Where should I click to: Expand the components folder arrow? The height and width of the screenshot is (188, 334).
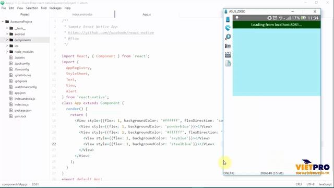click(7, 40)
